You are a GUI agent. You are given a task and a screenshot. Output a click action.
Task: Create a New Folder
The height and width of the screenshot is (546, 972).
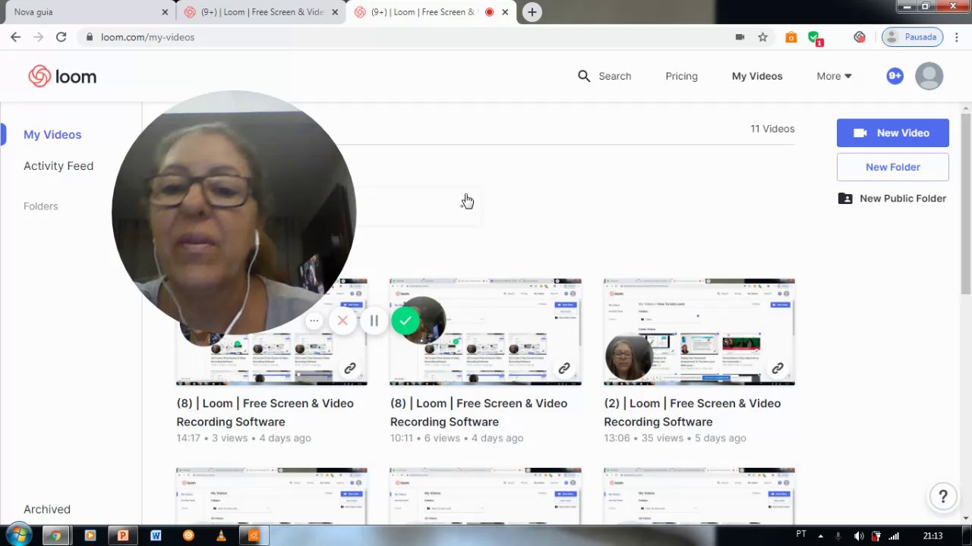point(892,167)
